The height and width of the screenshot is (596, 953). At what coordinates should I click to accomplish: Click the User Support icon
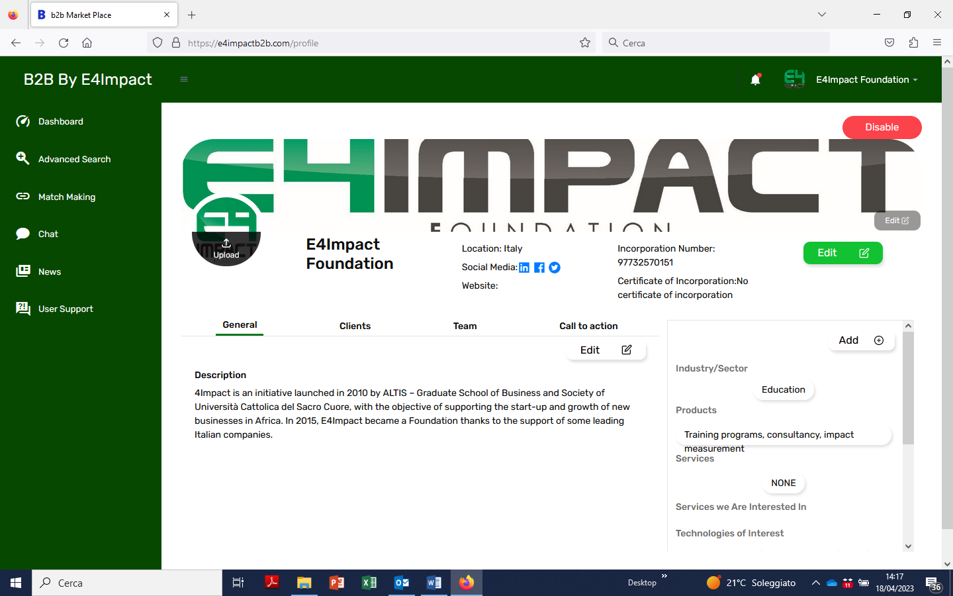click(x=23, y=309)
